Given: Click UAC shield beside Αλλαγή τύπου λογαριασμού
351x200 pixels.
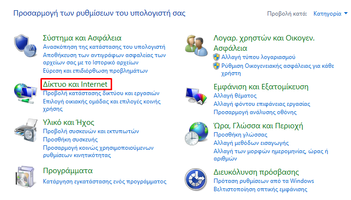Looking at the screenshot, I should click(216, 57).
